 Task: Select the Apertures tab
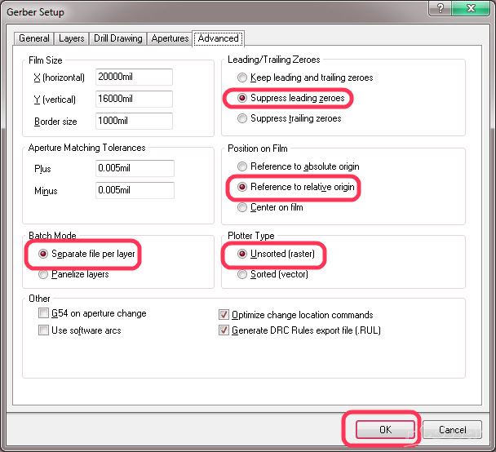click(170, 38)
